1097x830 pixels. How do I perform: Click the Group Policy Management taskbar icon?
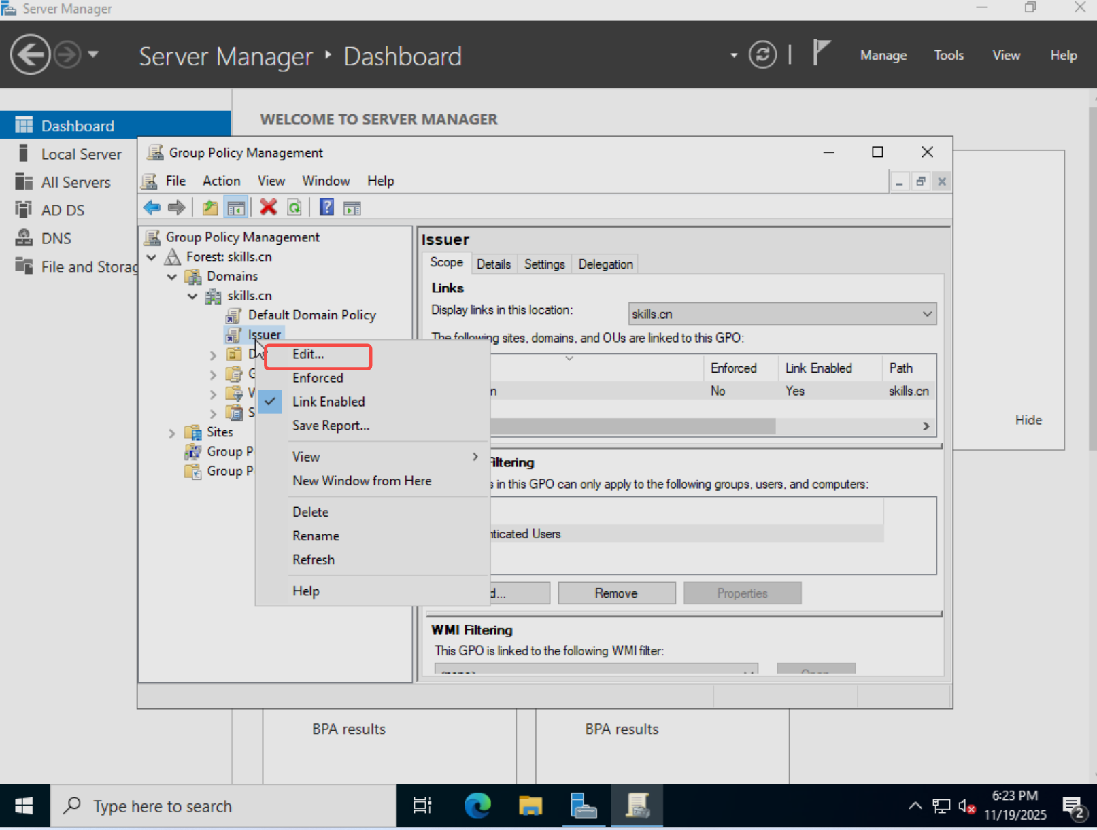(637, 806)
